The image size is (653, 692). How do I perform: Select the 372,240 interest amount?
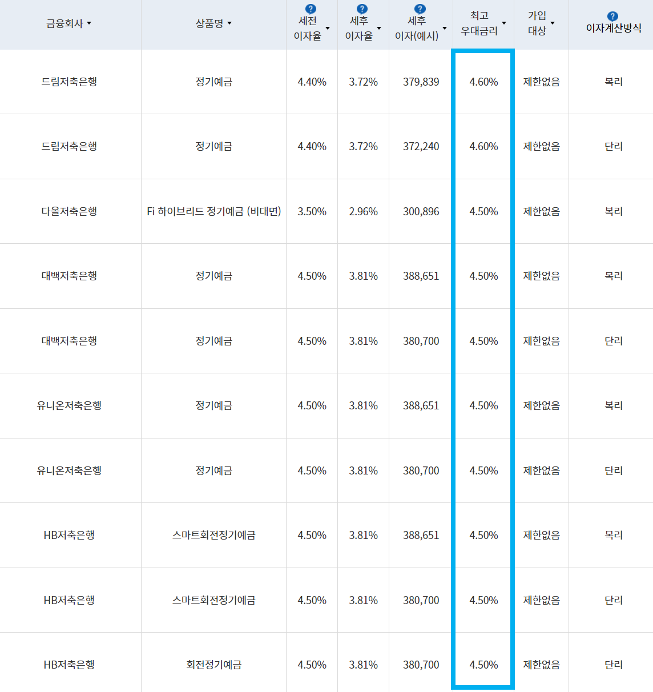click(421, 146)
